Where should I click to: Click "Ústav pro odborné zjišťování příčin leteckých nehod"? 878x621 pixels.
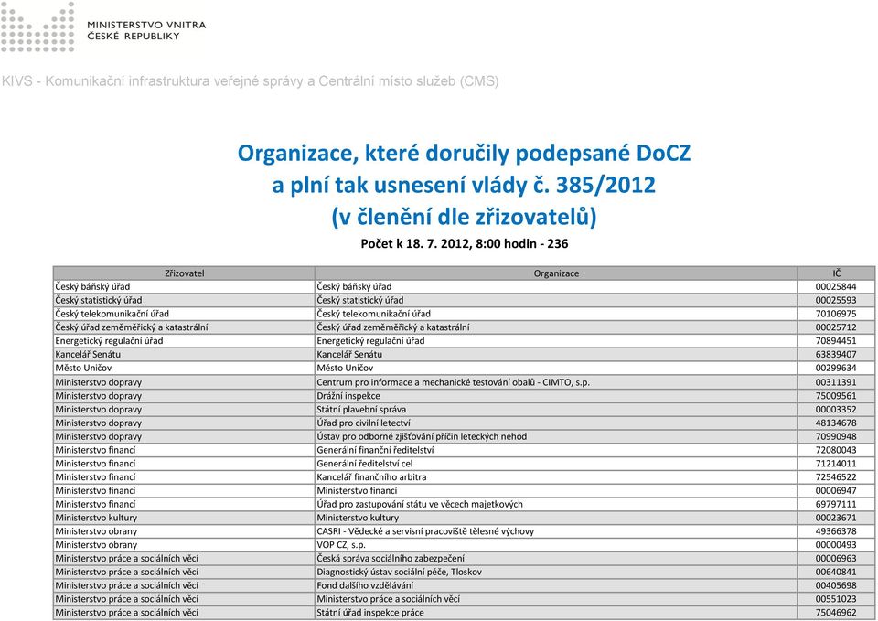[x=422, y=436]
